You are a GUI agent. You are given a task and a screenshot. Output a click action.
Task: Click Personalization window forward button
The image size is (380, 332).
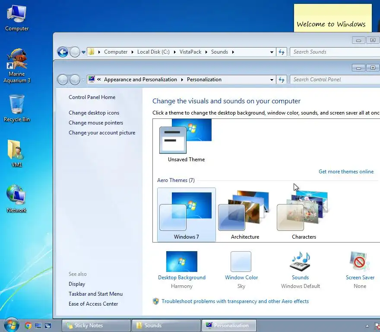pyautogui.click(x=75, y=80)
